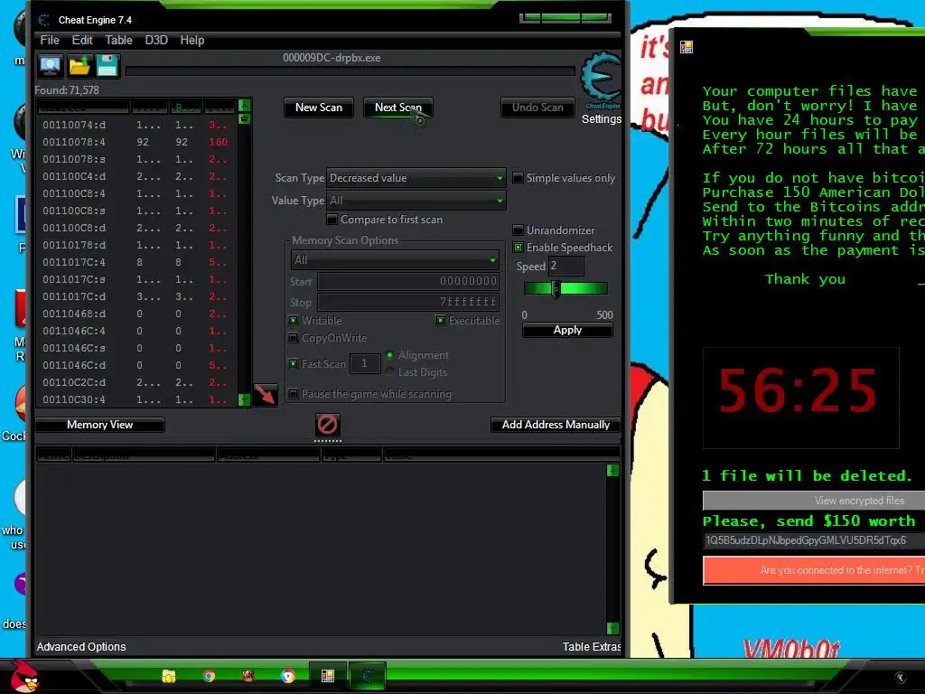The image size is (925, 694).
Task: Open the load table folder icon
Action: [79, 65]
